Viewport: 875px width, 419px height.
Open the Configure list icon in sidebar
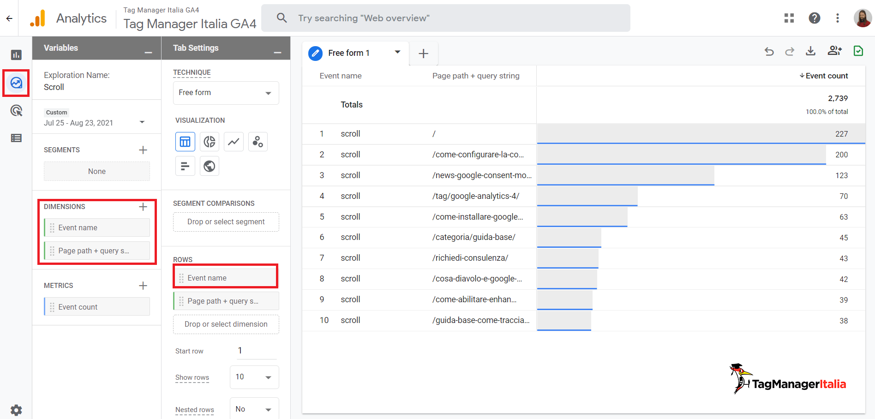[x=16, y=138]
